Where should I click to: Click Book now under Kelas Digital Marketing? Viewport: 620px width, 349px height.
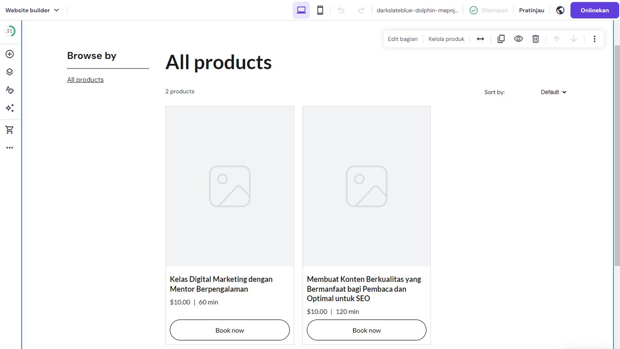pyautogui.click(x=230, y=330)
